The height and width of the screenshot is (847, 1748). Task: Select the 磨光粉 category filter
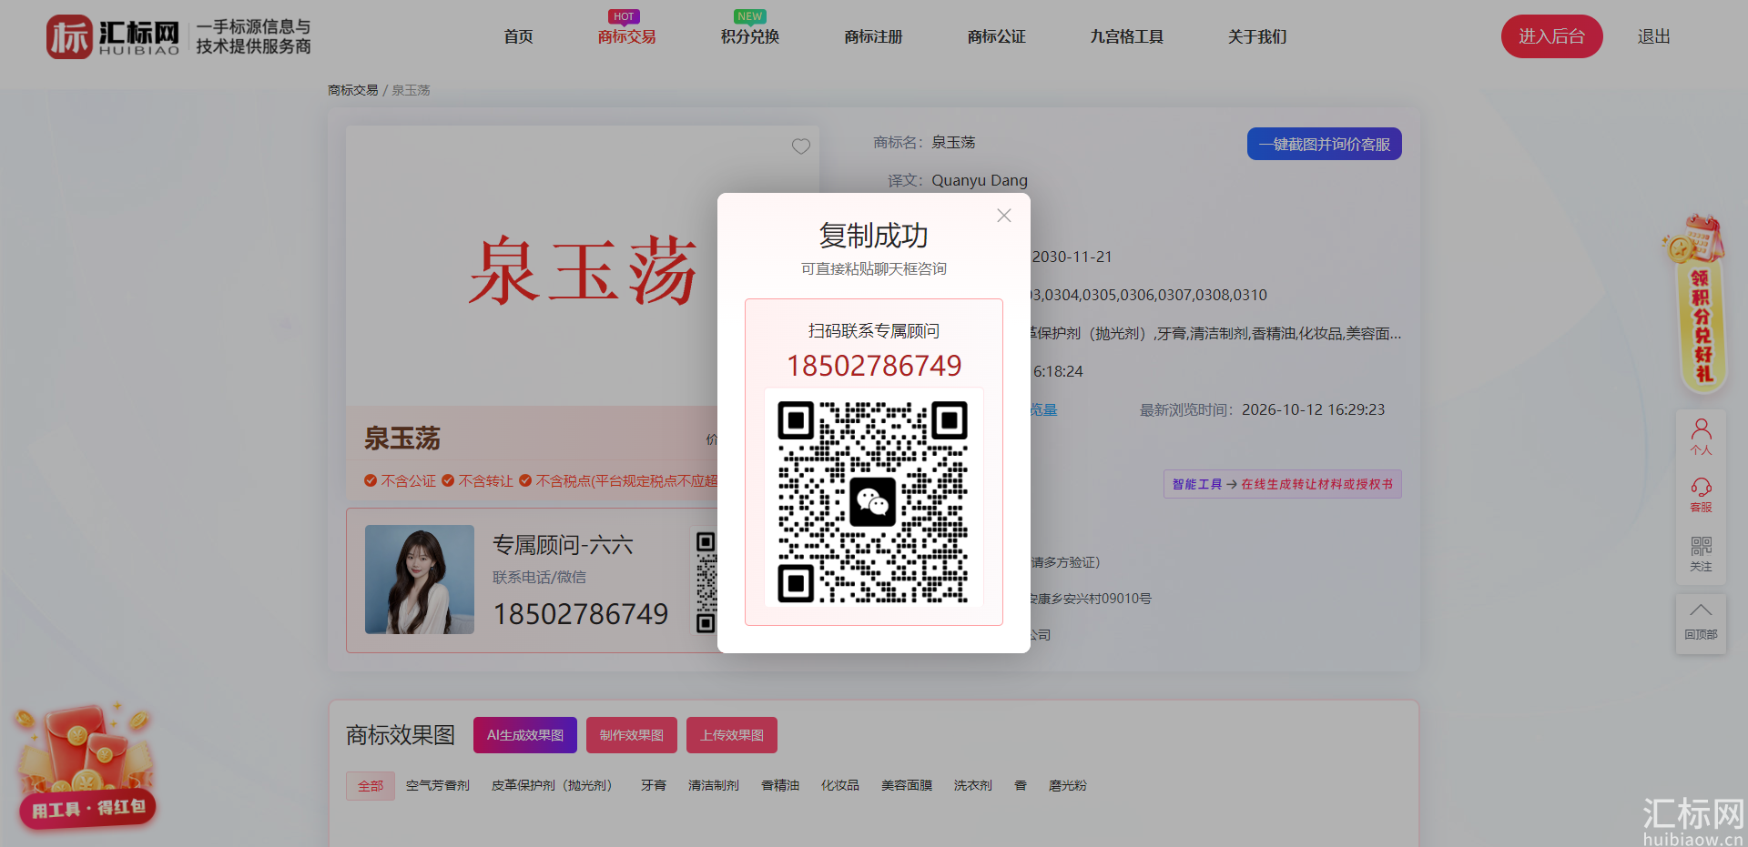click(x=1068, y=785)
